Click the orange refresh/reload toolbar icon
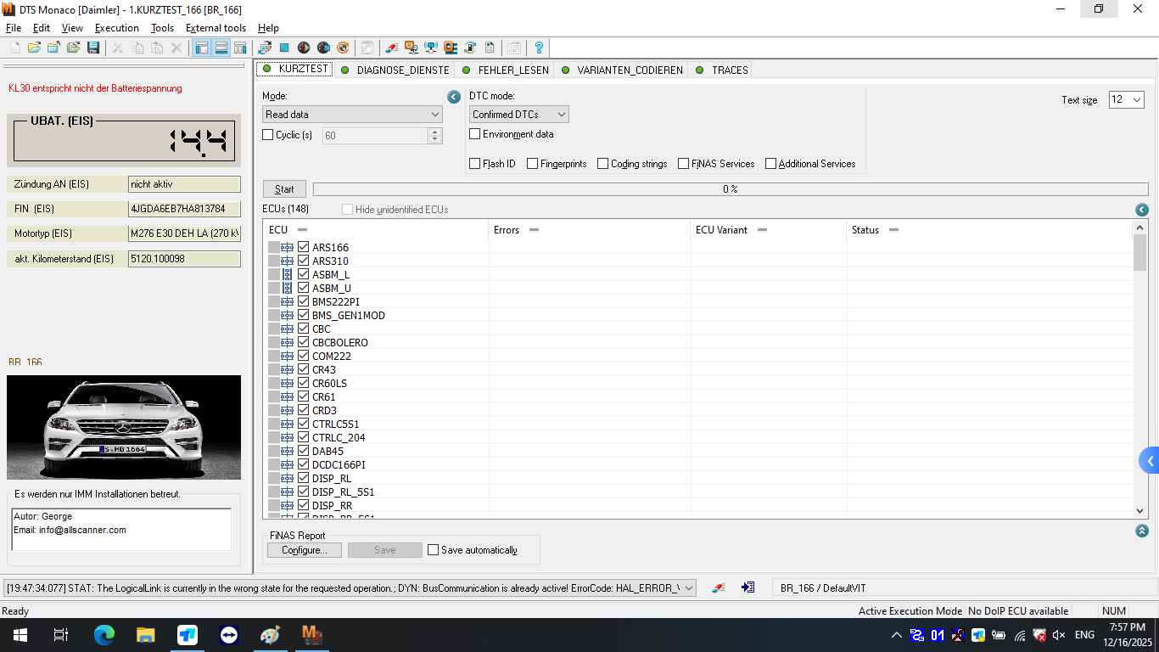Viewport: 1159px width, 652px height. 342,48
